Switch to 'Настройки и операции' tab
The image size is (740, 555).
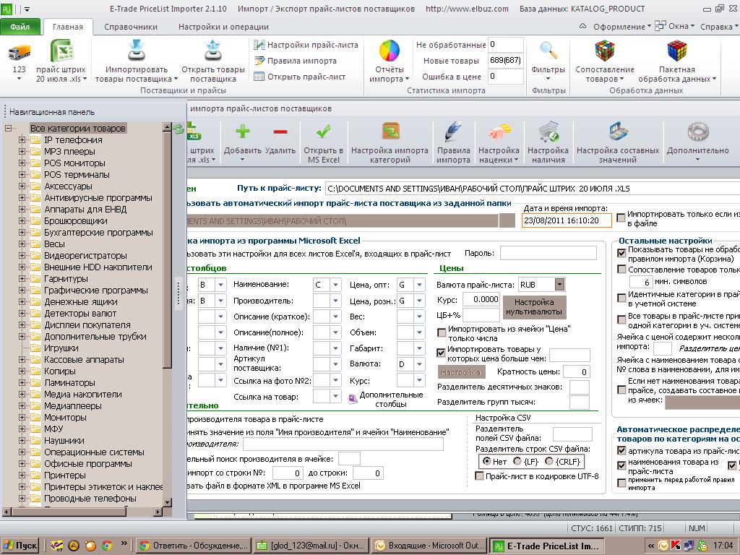pyautogui.click(x=223, y=27)
